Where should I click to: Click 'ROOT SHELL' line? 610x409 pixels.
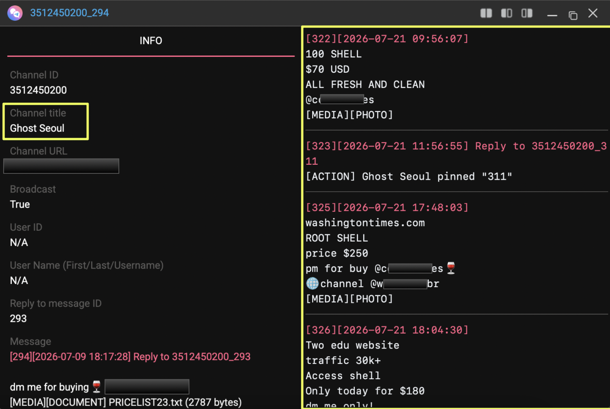[x=337, y=238]
